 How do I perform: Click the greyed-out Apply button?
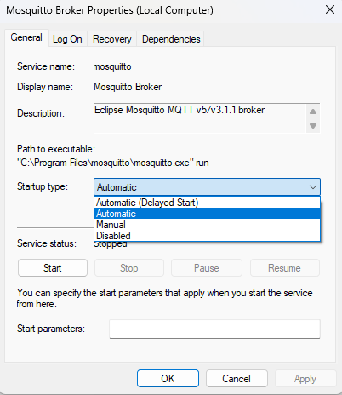305,379
